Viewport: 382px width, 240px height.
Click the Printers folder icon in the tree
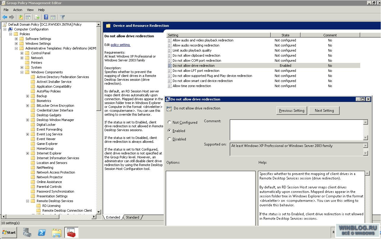(x=27, y=63)
